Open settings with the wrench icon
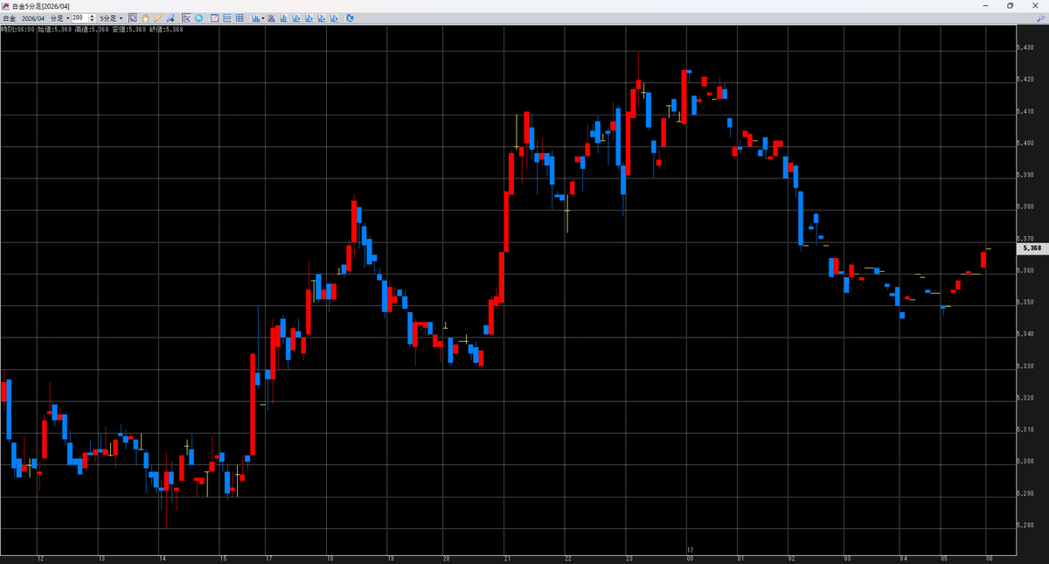This screenshot has width=1049, height=564. coord(1040,17)
